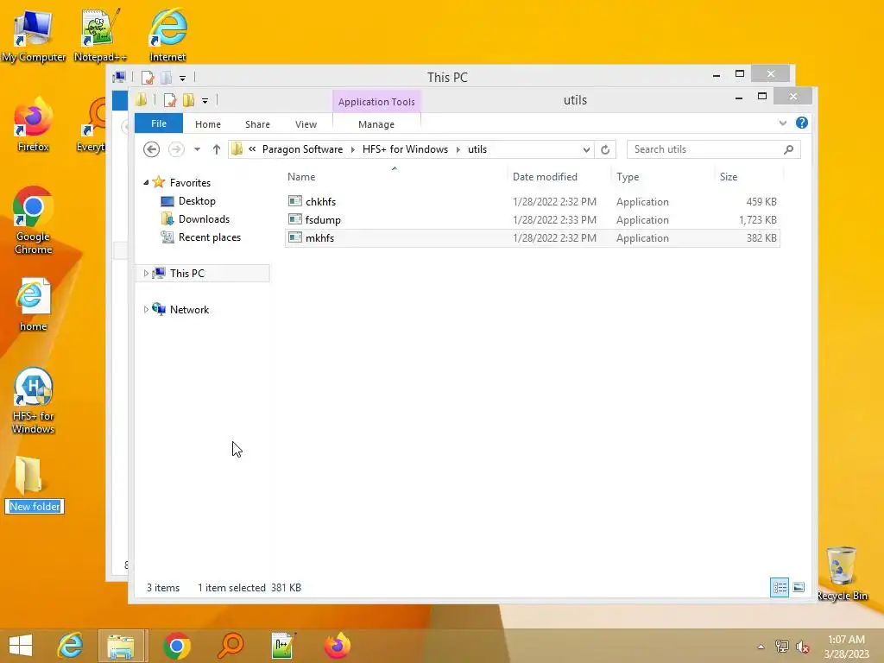Click HFS+ for Windows breadcrumb

point(405,149)
